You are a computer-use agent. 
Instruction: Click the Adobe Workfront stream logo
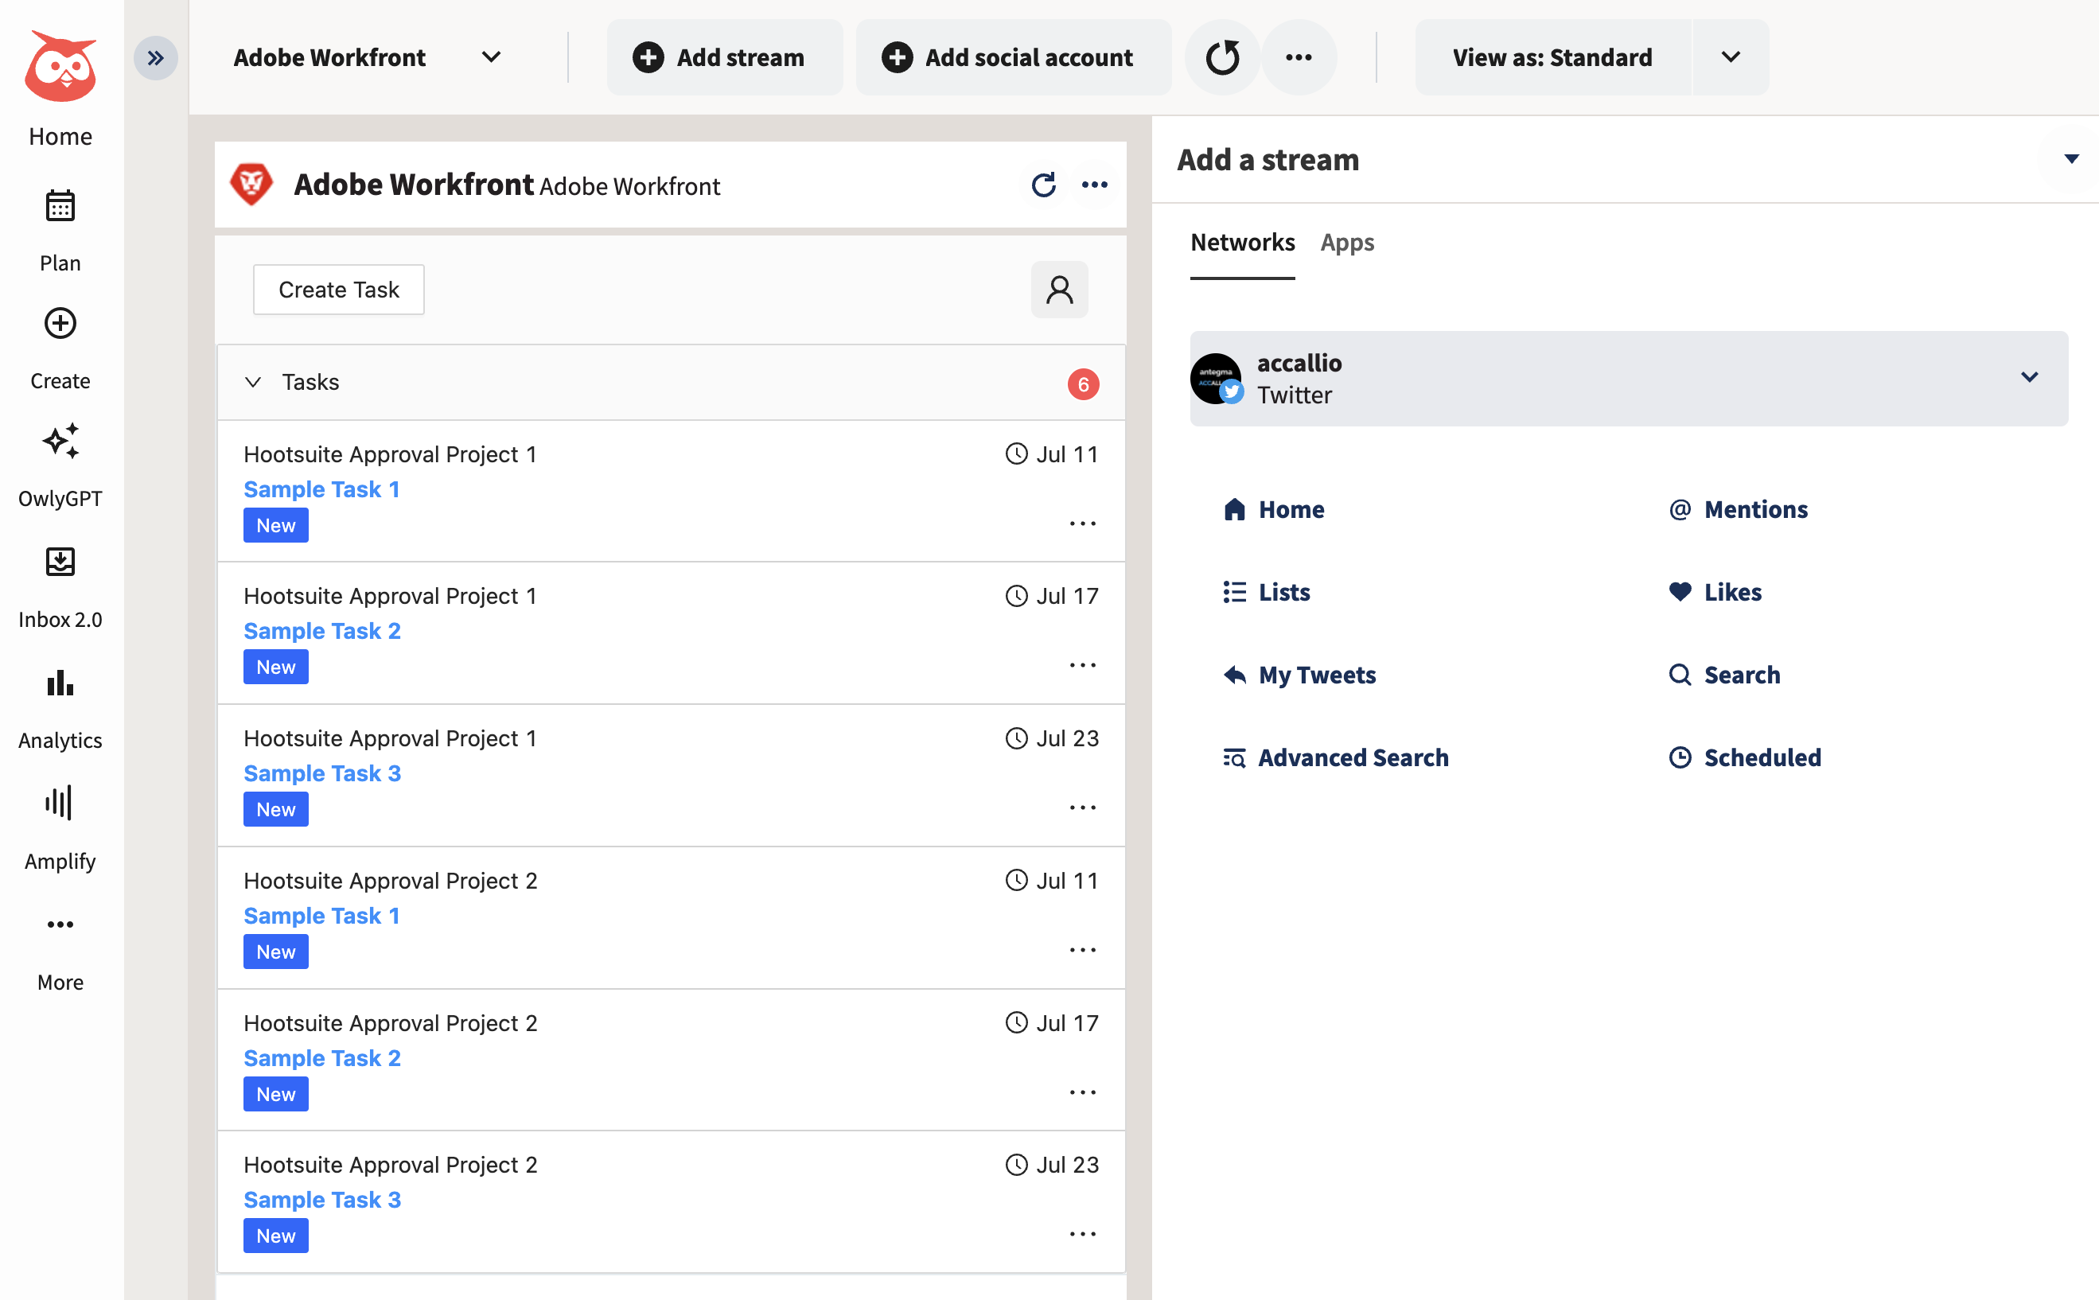(251, 185)
